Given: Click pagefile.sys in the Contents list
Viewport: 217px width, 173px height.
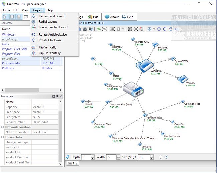Looking at the screenshot, I should (10, 39).
